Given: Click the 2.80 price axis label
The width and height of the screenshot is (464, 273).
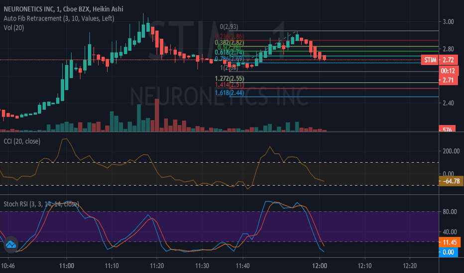Looking at the screenshot, I should [x=448, y=49].
